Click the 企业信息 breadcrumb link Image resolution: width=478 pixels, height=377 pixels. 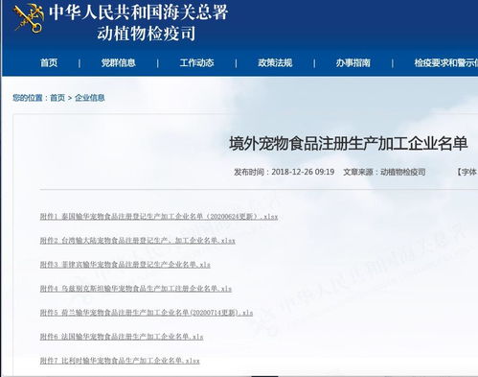pyautogui.click(x=90, y=98)
